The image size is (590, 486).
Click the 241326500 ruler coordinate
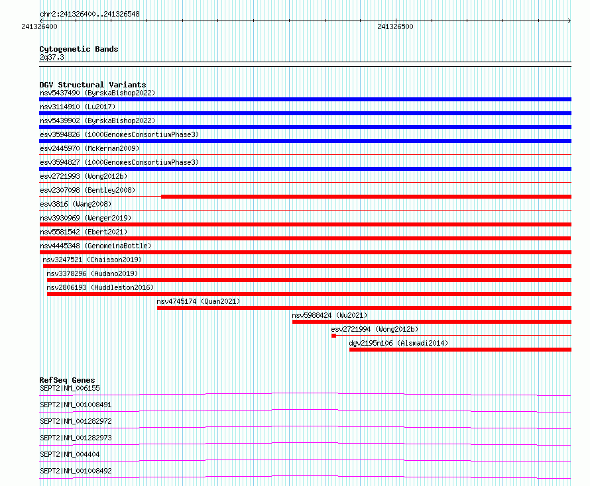coord(395,26)
